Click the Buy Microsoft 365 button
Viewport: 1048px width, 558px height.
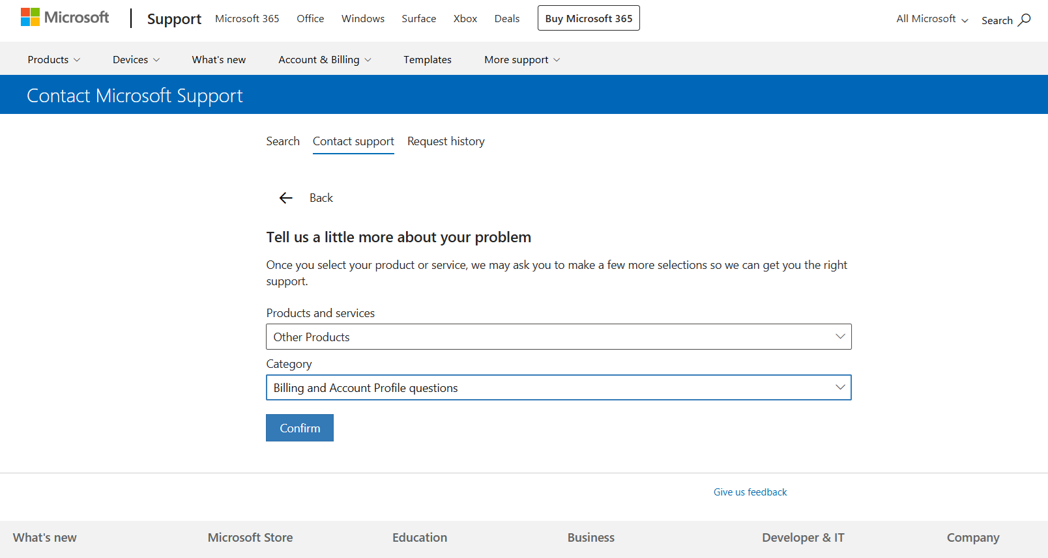coord(589,18)
